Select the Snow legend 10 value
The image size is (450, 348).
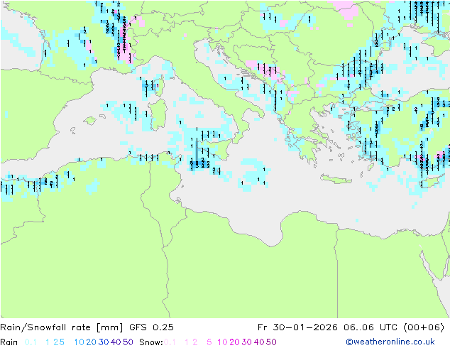tap(222, 342)
